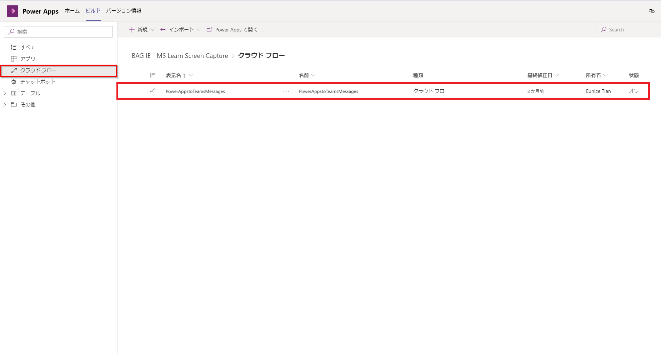Click the list icon beside すべて
This screenshot has width=661, height=354.
pos(14,47)
